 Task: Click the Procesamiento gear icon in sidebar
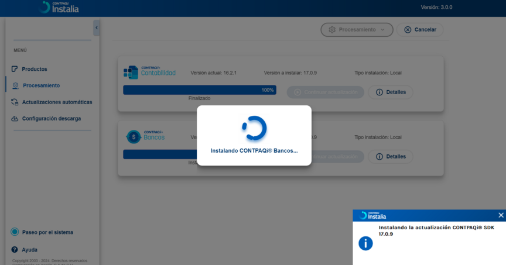click(x=15, y=85)
